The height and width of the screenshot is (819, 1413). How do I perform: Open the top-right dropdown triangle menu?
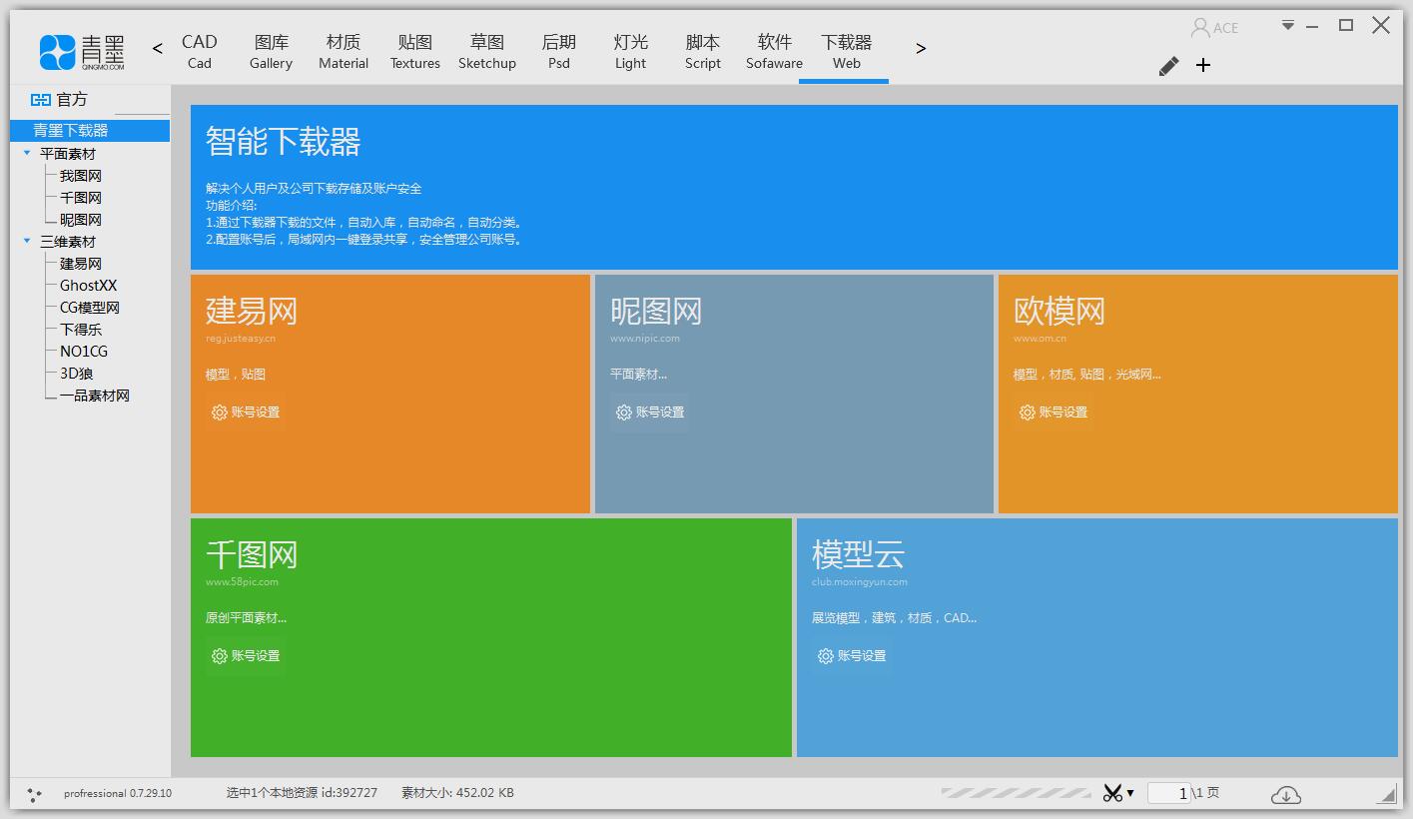pyautogui.click(x=1288, y=25)
